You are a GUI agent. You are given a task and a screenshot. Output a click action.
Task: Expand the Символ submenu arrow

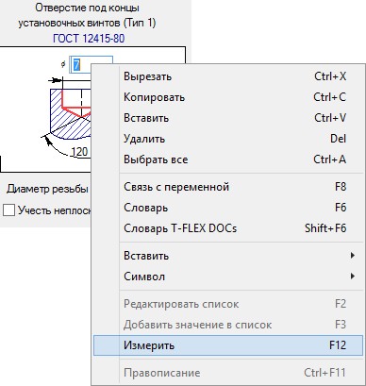pos(353,277)
